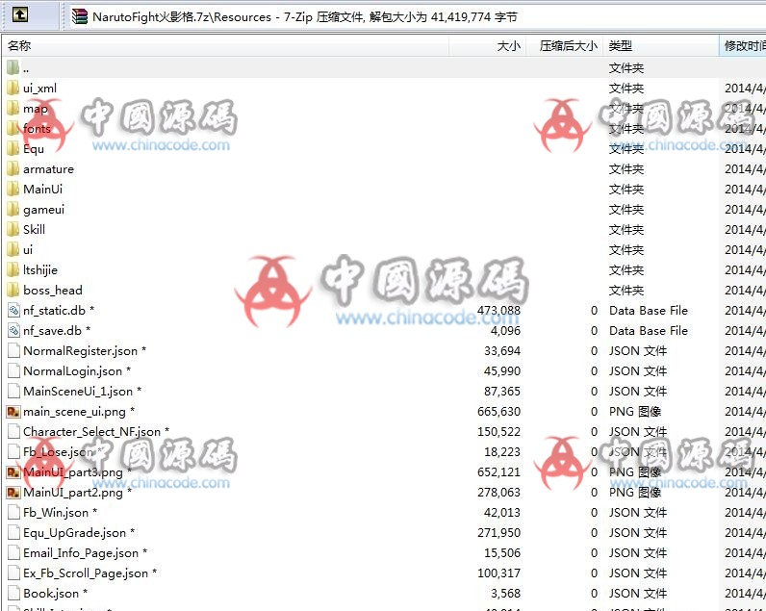Sort files by 压缩后大小 column

[568, 45]
